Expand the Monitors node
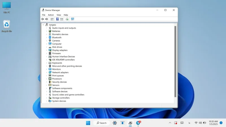The width and height of the screenshot is (226, 127). (x=47, y=69)
